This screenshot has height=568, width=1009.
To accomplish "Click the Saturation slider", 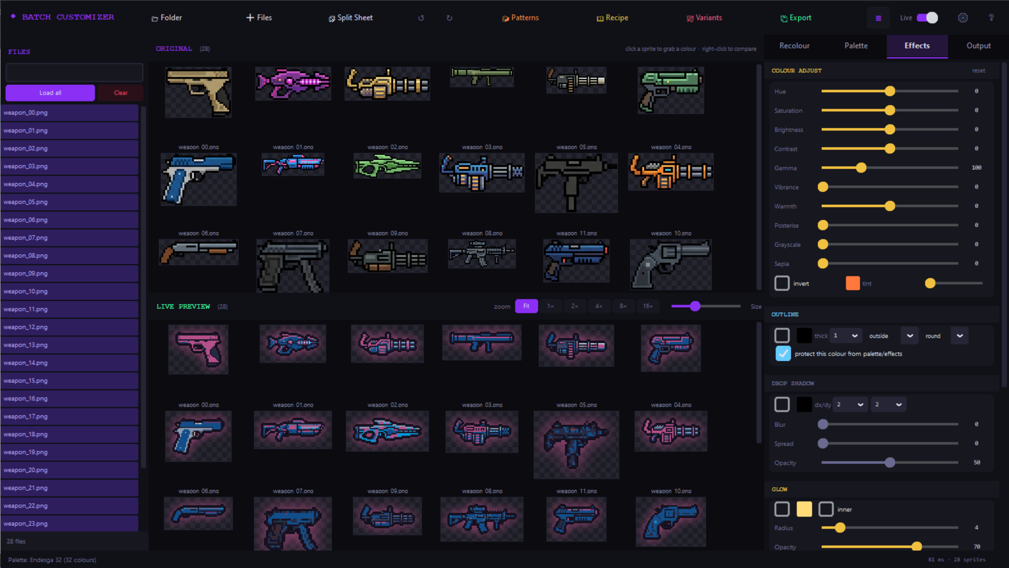I will [889, 110].
